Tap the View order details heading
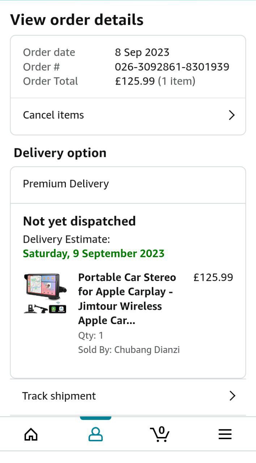Image resolution: width=256 pixels, height=463 pixels. click(x=77, y=20)
